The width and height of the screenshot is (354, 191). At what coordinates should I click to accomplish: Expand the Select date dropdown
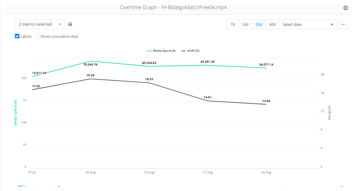pyautogui.click(x=308, y=24)
